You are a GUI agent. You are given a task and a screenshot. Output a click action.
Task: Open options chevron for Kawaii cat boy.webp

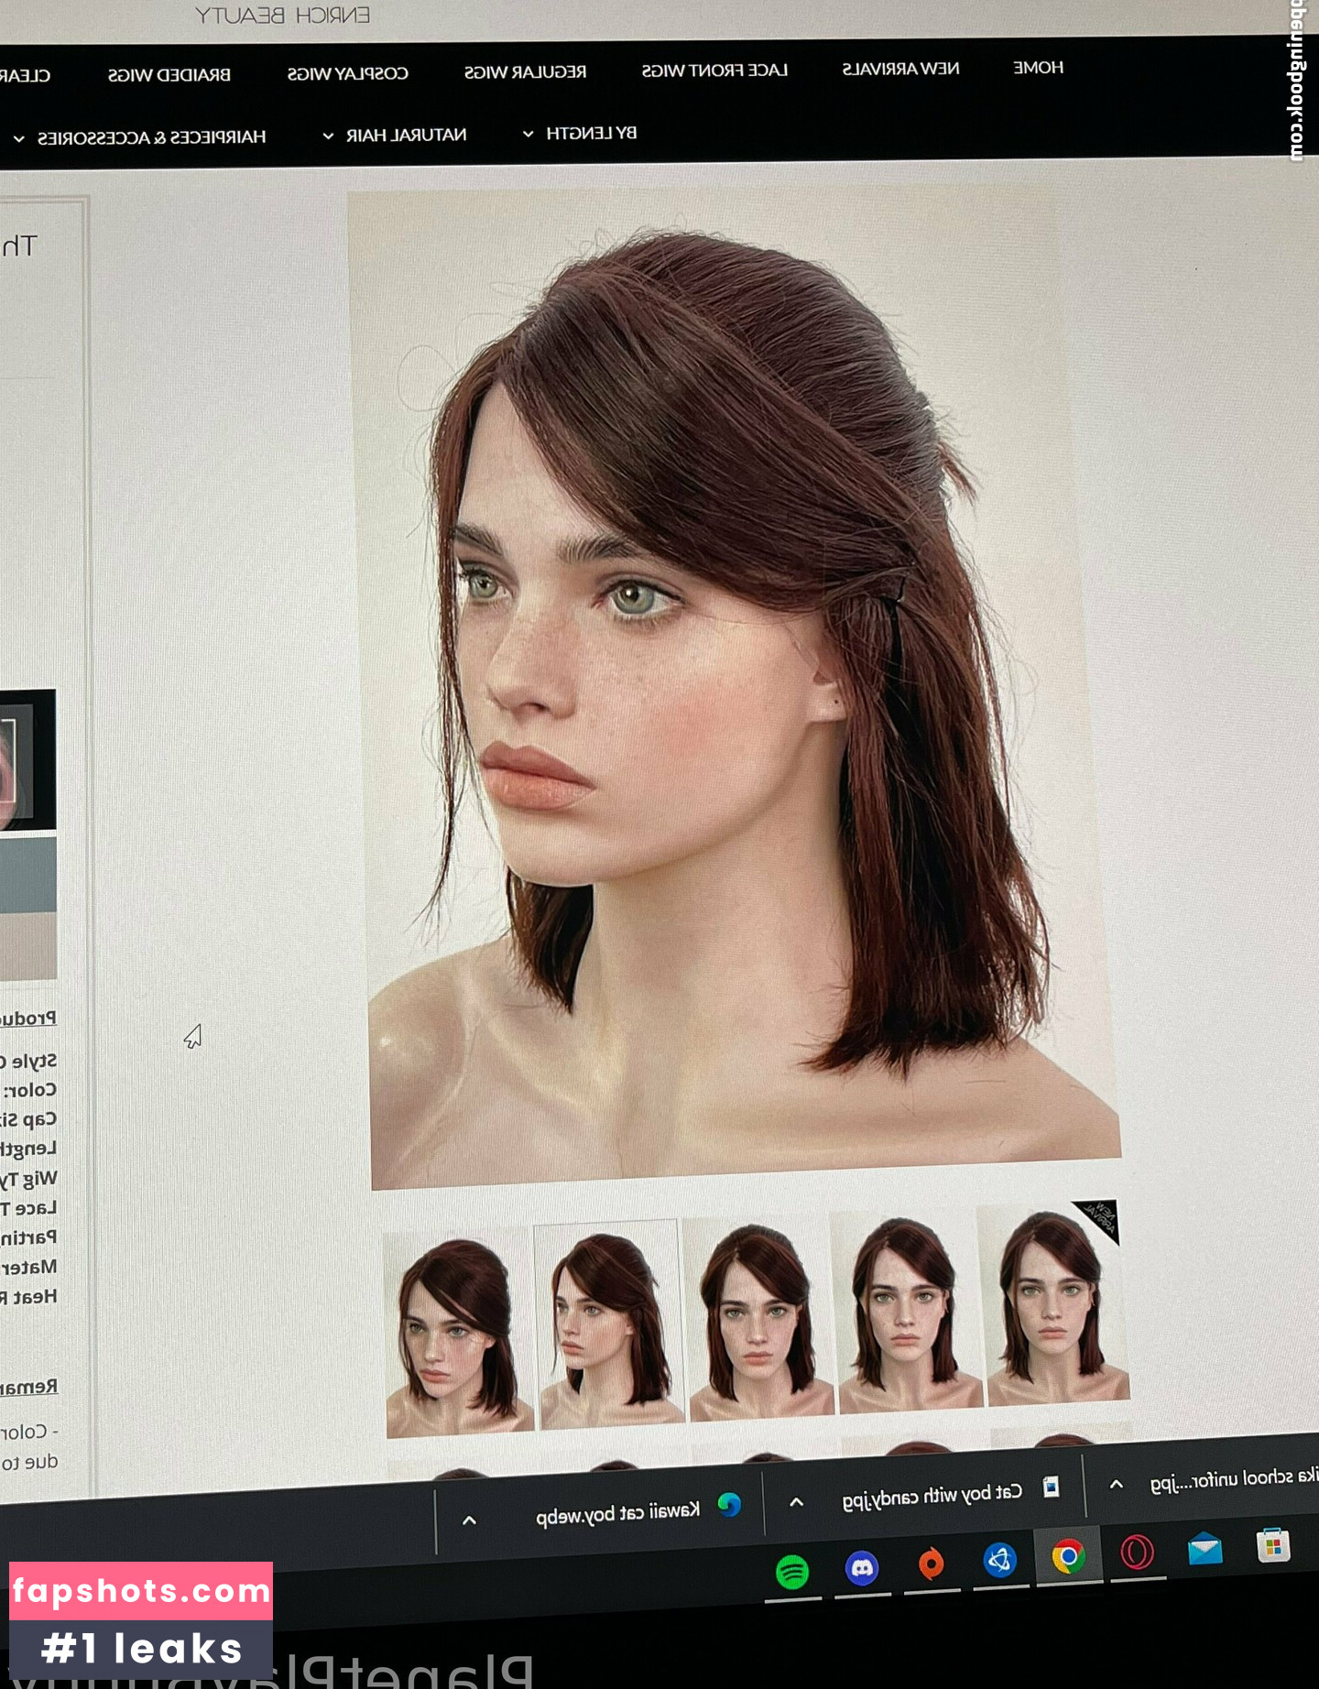coord(469,1520)
